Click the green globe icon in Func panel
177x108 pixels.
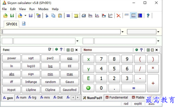tap(56, 49)
